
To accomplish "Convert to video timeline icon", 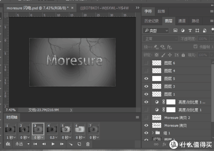I will click(8, 144).
